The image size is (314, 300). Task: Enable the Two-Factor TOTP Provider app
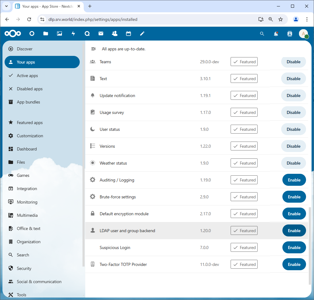294,264
